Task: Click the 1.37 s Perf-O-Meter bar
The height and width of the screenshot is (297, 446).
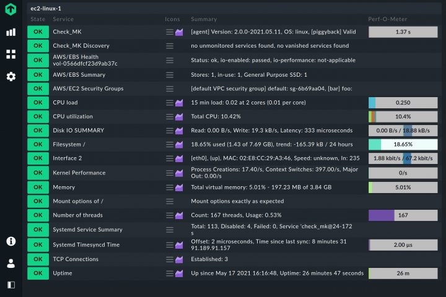Action: pos(403,32)
